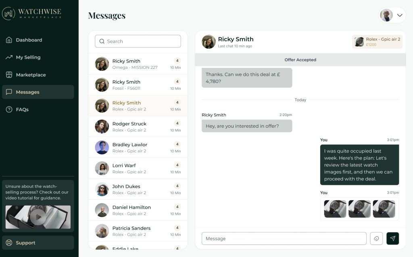Go to Dashboard

click(x=38, y=40)
